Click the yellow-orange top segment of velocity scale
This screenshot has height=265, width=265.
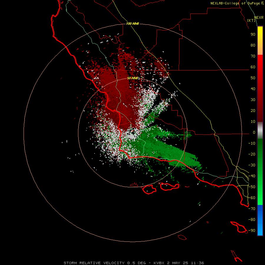coord(260,41)
